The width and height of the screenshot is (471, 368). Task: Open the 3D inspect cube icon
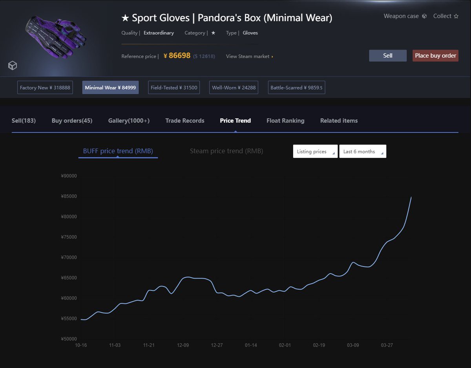click(x=13, y=66)
